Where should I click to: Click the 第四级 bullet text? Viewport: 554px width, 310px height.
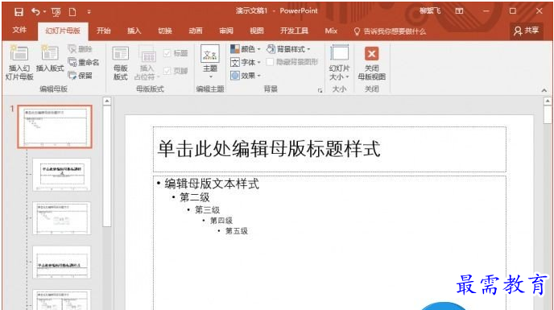click(221, 221)
